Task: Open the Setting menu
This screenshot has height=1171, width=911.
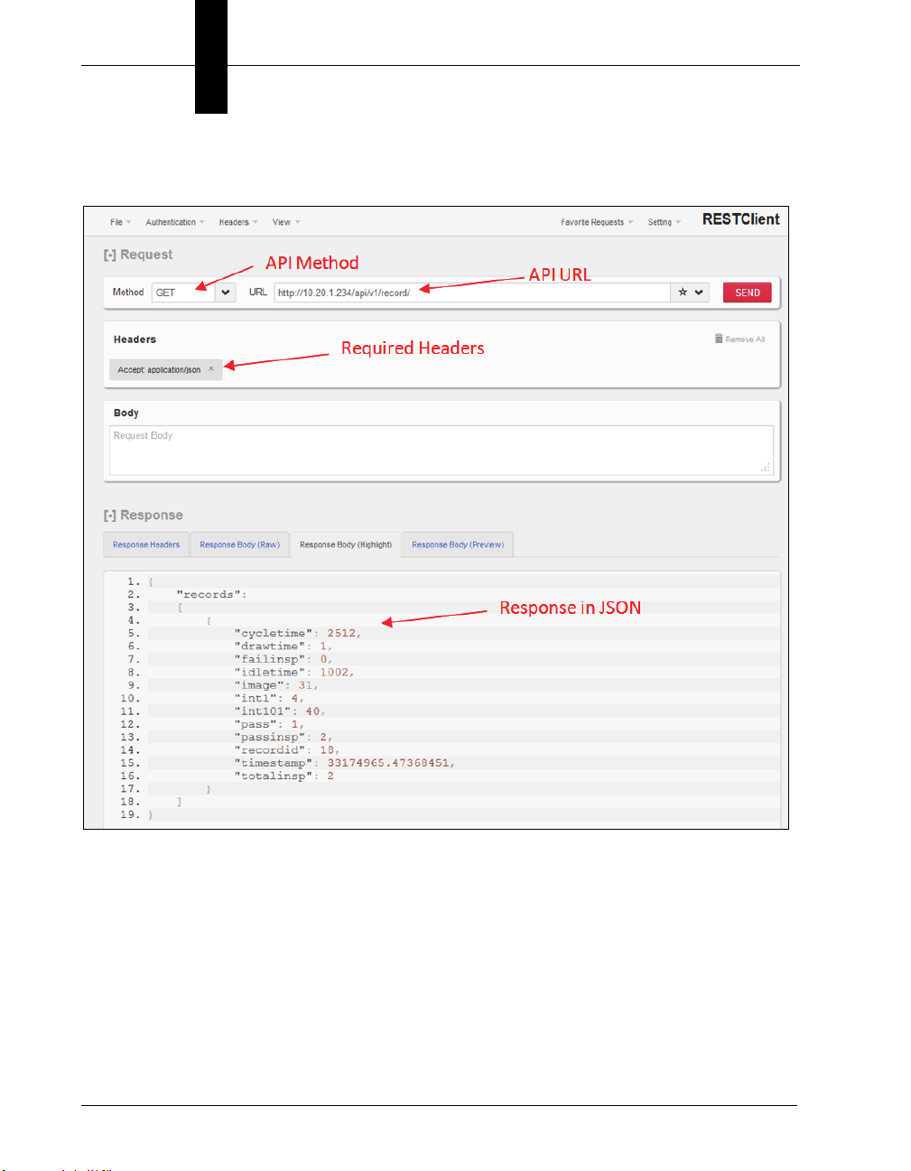Action: pyautogui.click(x=664, y=222)
